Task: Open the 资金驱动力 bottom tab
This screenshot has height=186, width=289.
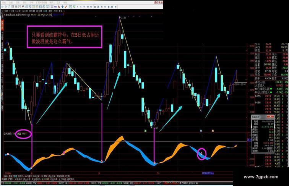Action: pos(36,179)
